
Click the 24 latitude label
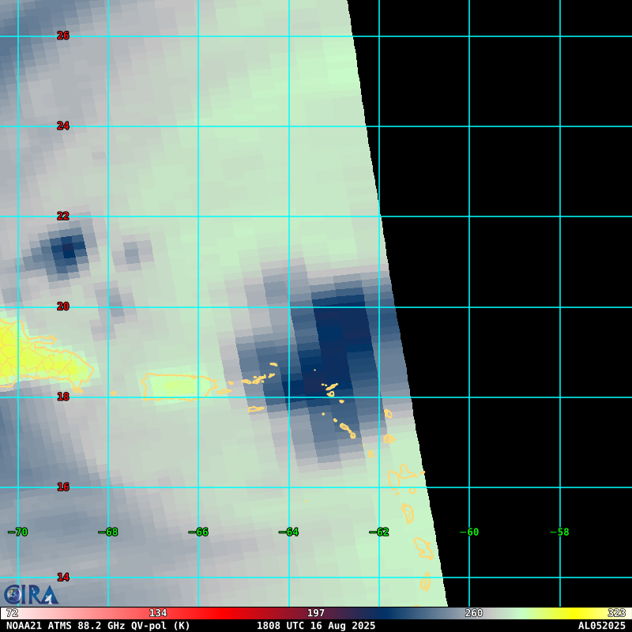point(63,126)
